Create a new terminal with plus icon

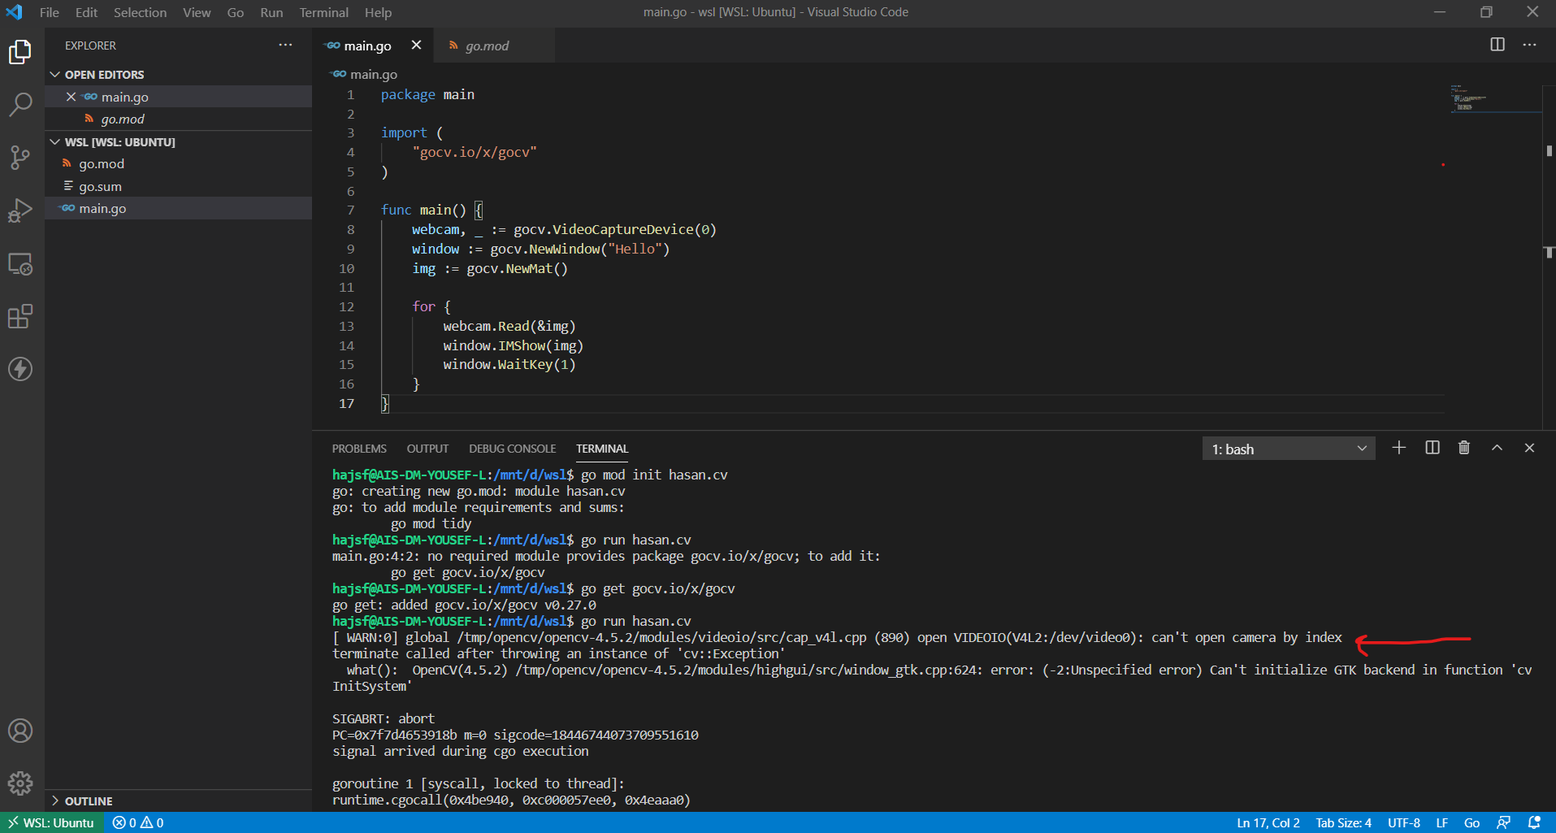(x=1398, y=447)
